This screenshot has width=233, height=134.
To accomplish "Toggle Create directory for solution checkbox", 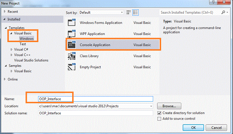I will 159,113.
